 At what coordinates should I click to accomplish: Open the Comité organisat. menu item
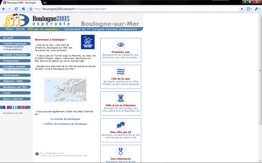(x=15, y=44)
